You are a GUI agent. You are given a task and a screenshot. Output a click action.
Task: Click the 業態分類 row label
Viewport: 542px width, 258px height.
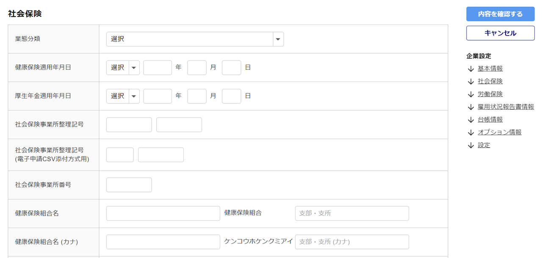[x=28, y=39]
